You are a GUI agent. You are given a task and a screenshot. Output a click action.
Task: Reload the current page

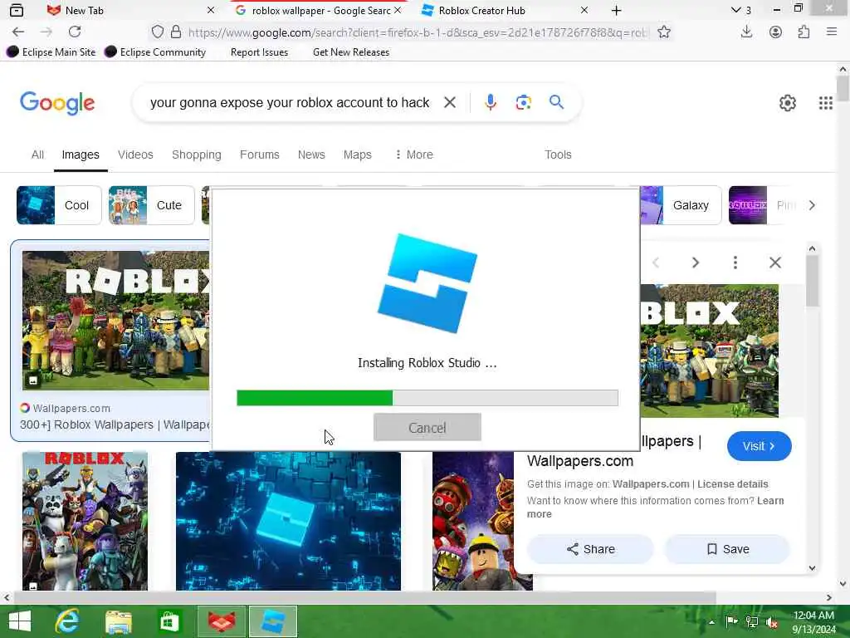coord(75,32)
